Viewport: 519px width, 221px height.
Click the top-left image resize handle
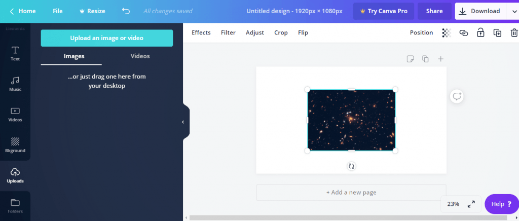(307, 90)
